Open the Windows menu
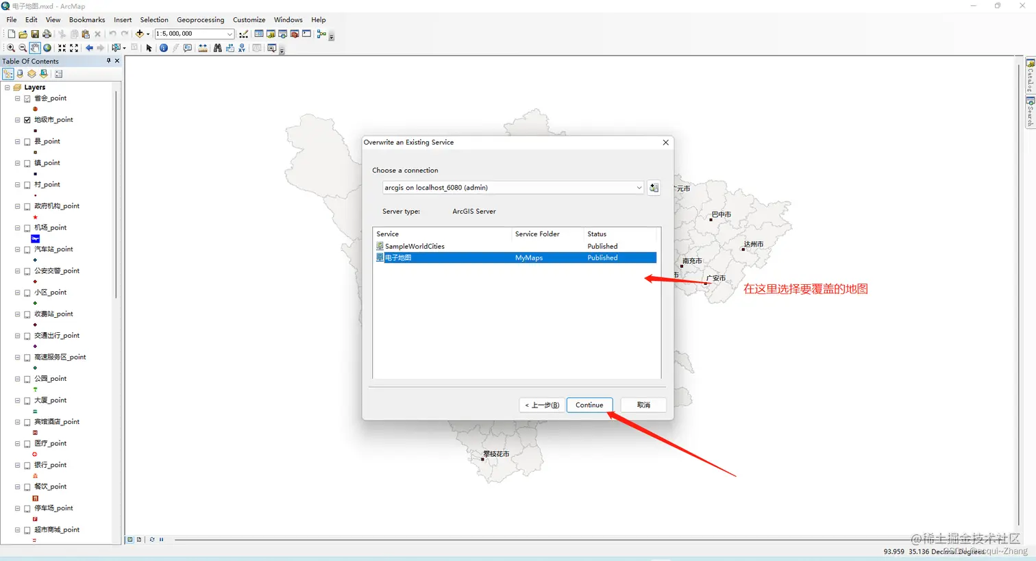The width and height of the screenshot is (1036, 561). click(288, 20)
